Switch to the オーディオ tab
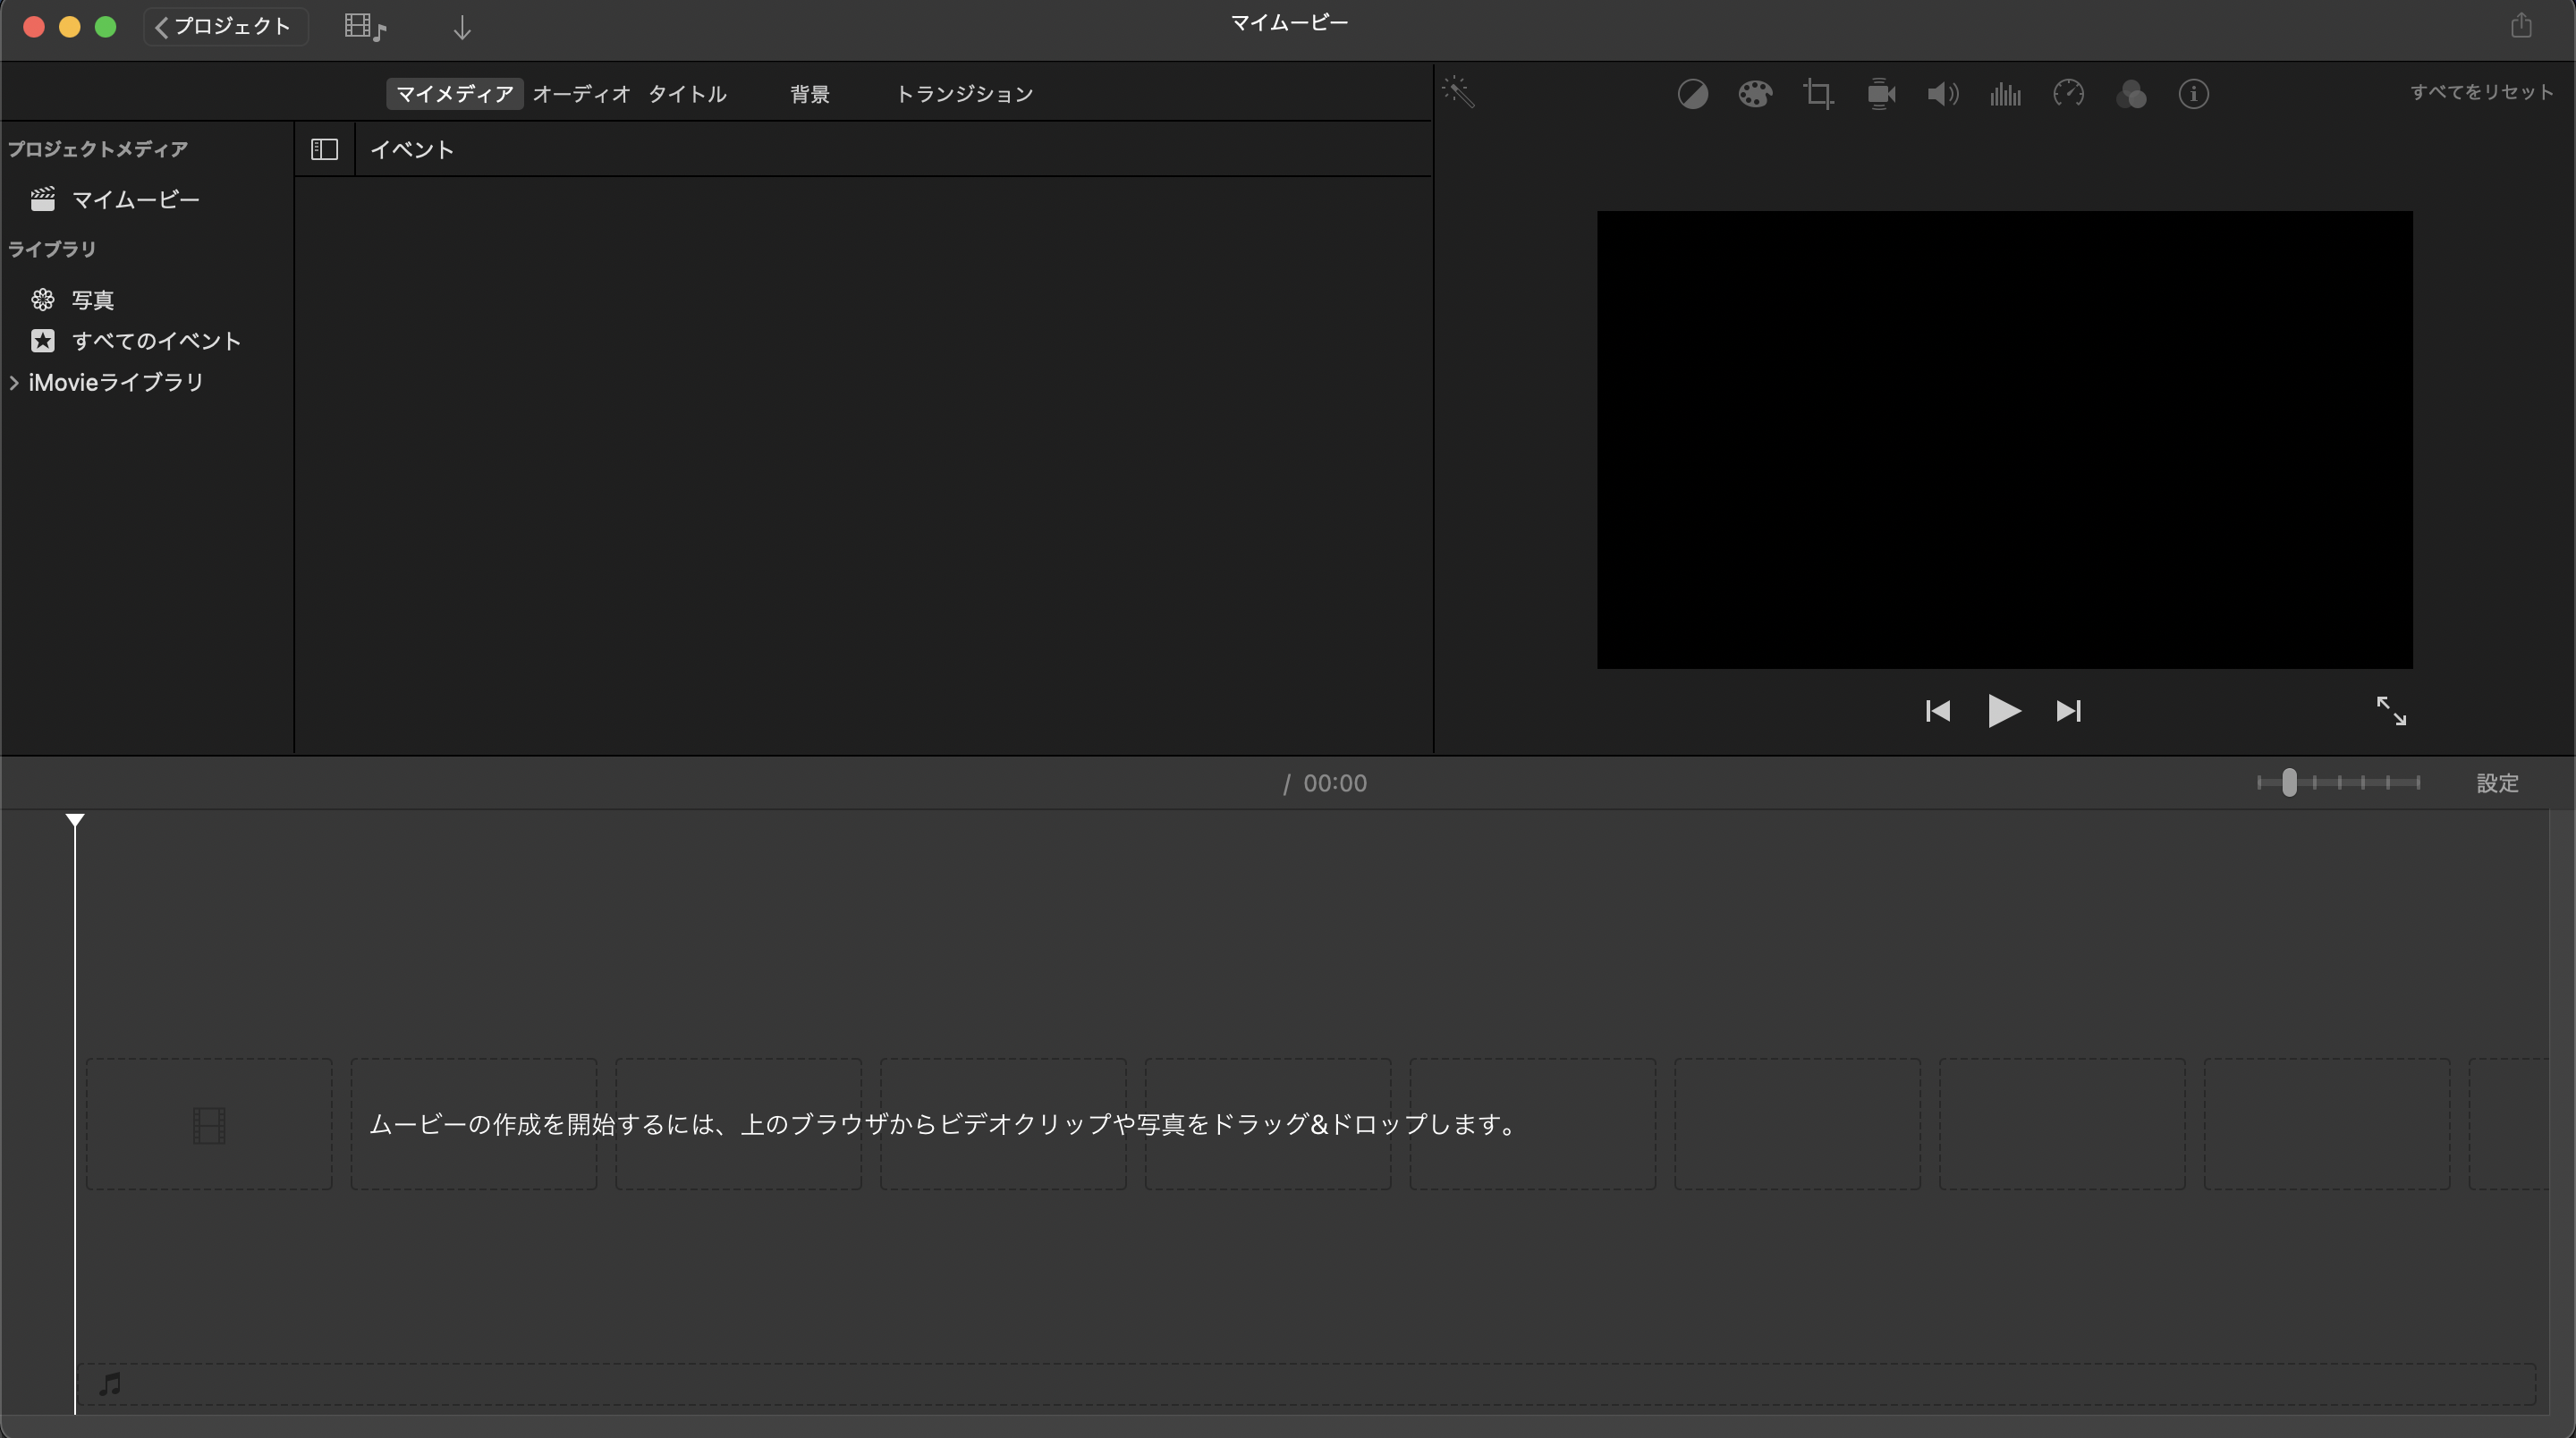The image size is (2576, 1438). [581, 94]
